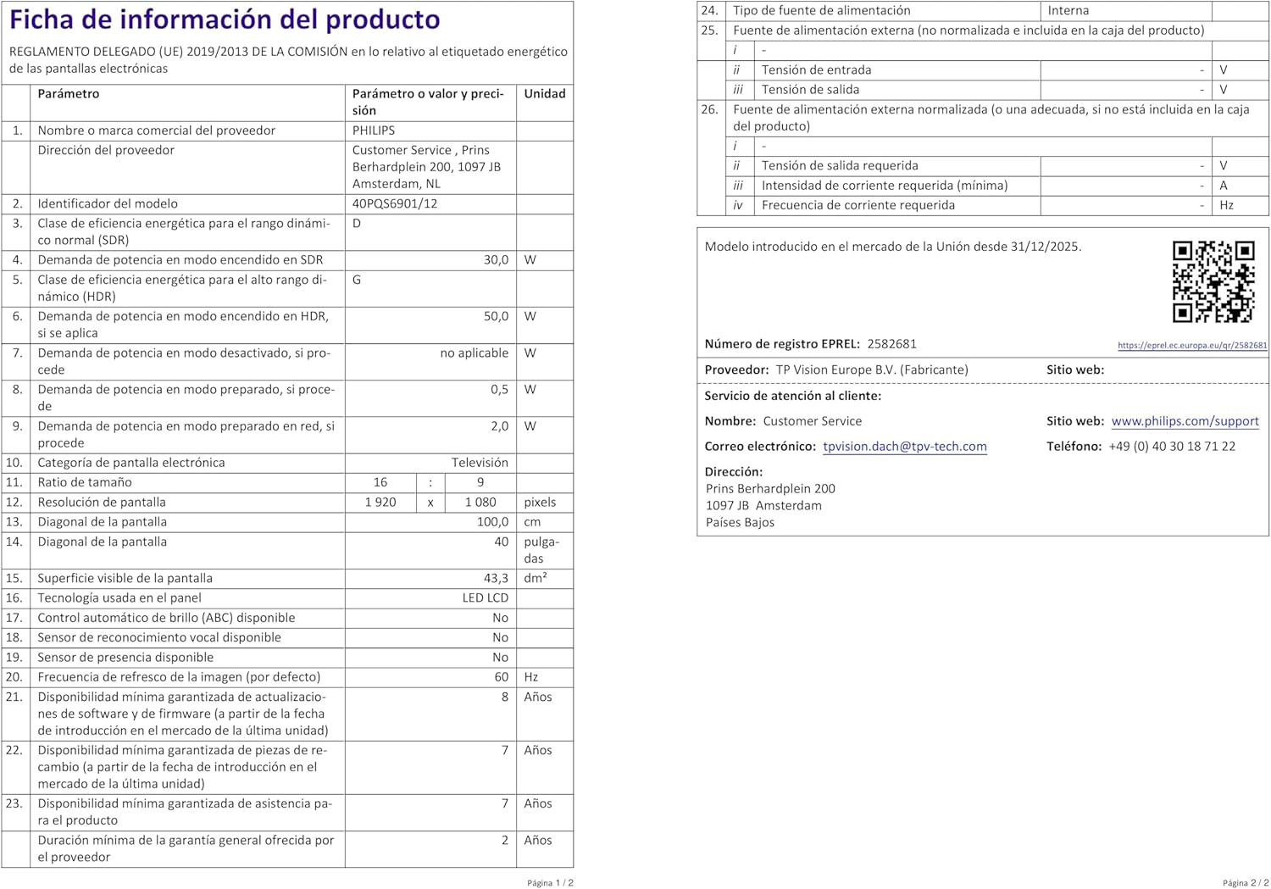Click the EPREL QR code image

(1213, 282)
